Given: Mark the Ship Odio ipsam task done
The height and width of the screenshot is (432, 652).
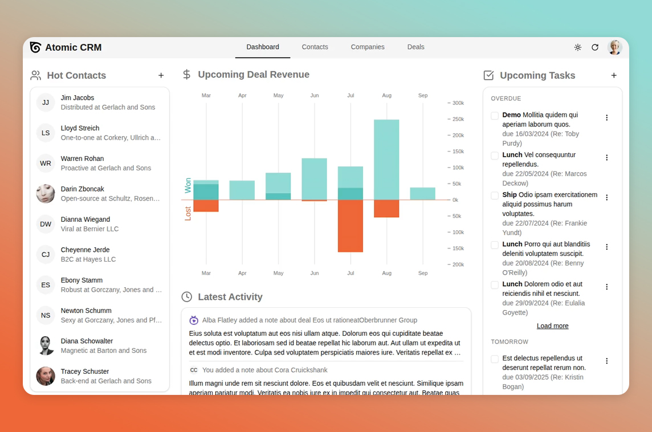Looking at the screenshot, I should click(495, 195).
